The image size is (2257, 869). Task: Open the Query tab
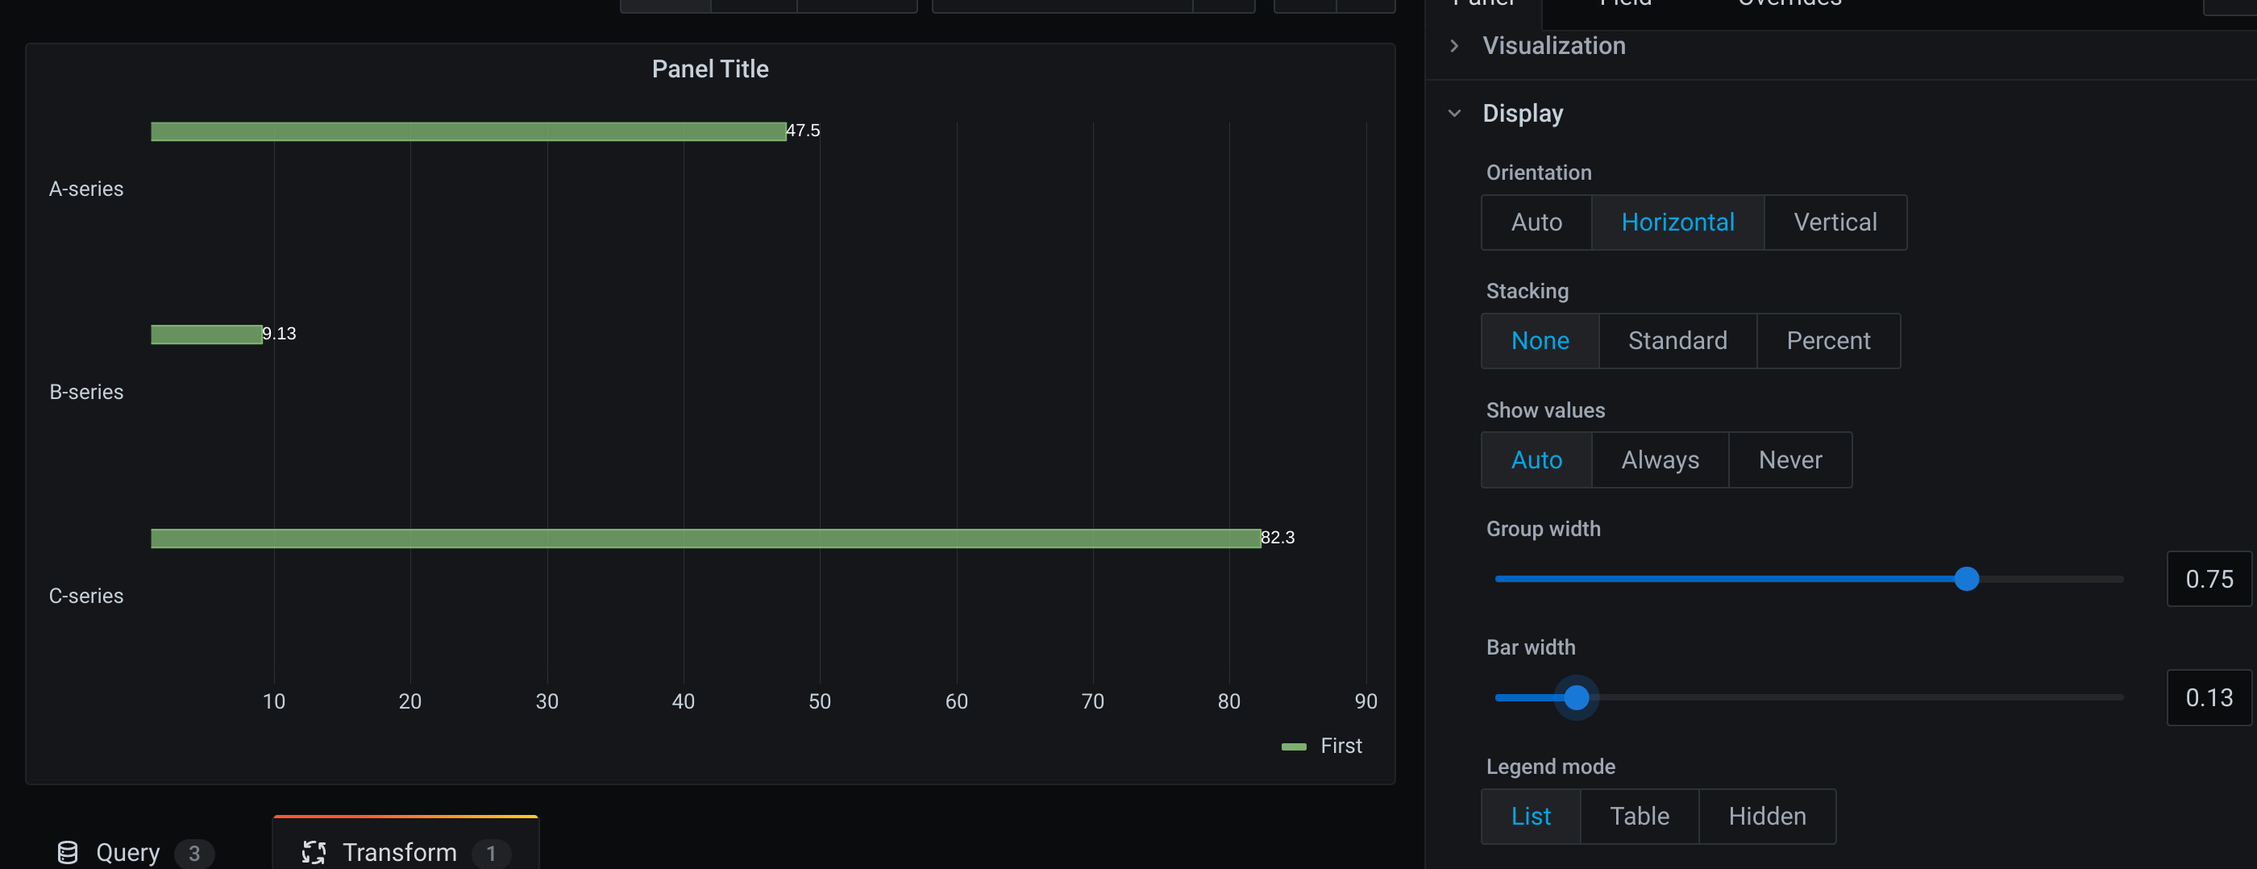[x=135, y=852]
